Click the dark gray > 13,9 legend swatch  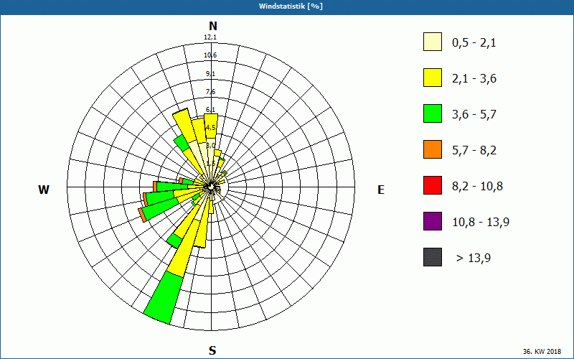pyautogui.click(x=433, y=257)
